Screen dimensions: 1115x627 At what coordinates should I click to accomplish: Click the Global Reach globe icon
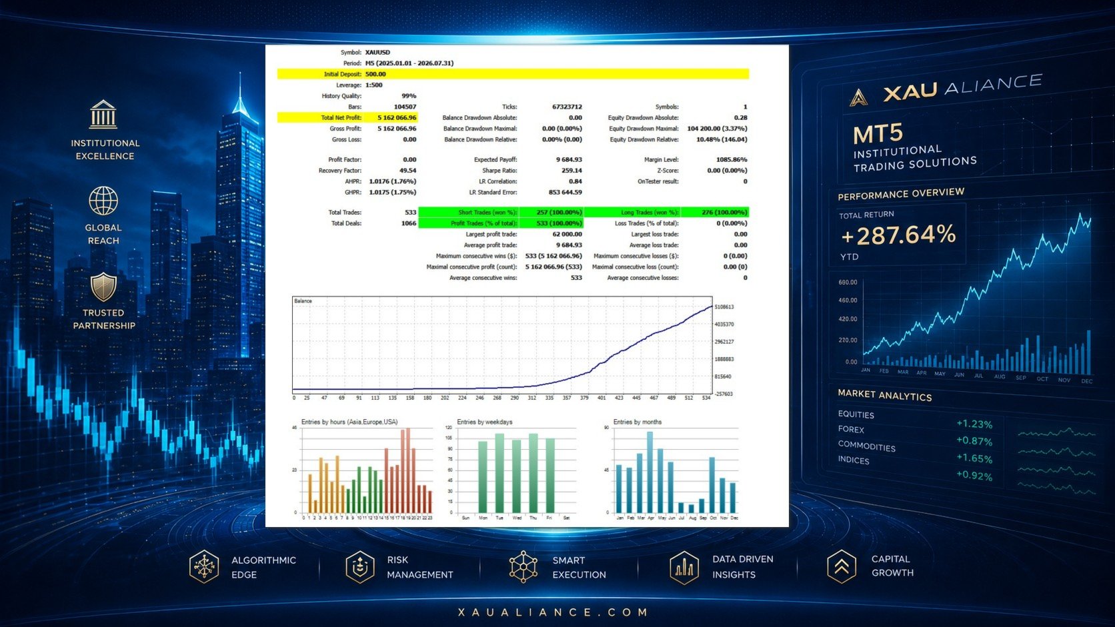click(103, 201)
